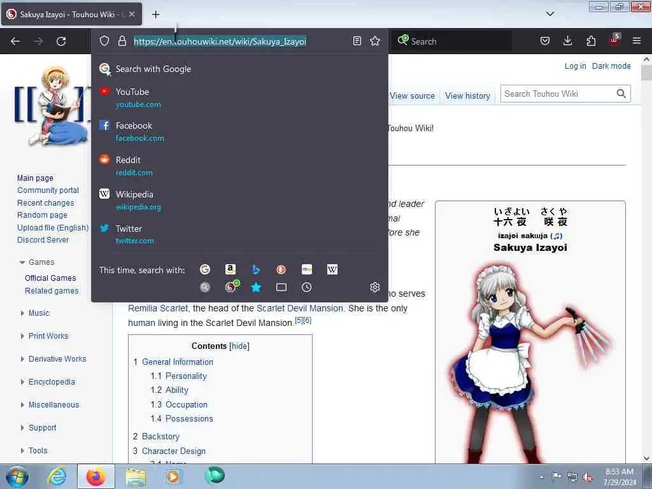Search in bookmarks star icon
The height and width of the screenshot is (489, 652).
click(x=256, y=287)
